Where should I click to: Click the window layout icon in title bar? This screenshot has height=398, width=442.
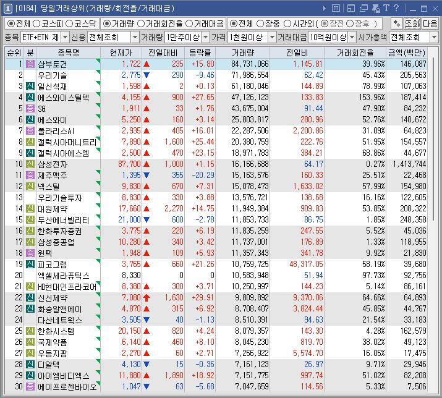point(351,9)
